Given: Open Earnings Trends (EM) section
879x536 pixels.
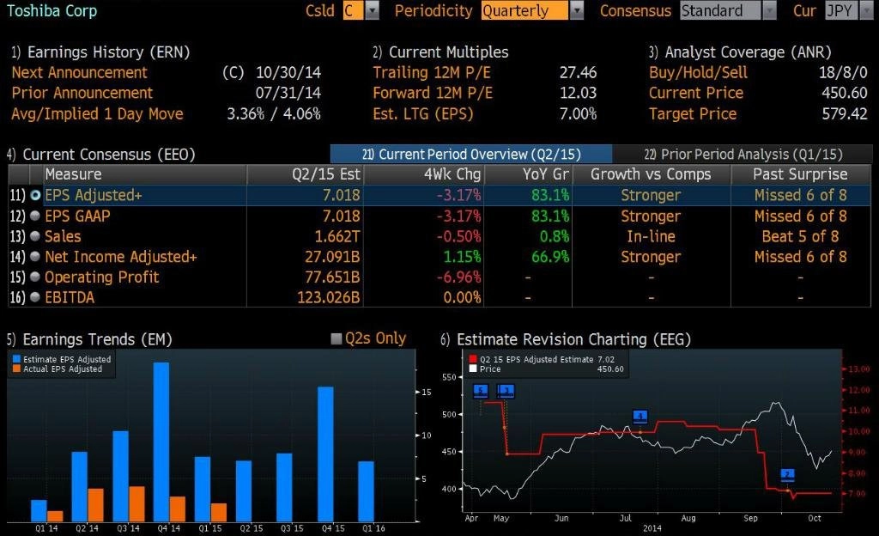Looking at the screenshot, I should tap(89, 339).
